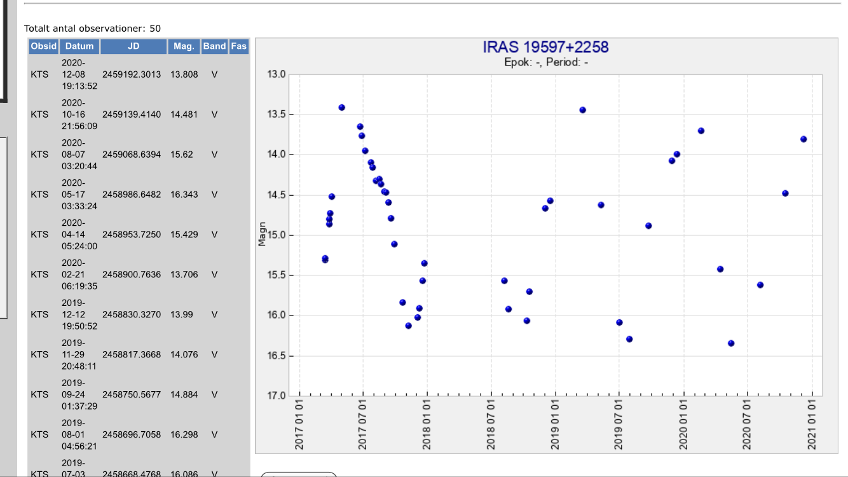Screen dimensions: 848x477
Task: Click the 13.7 magnitude point in early 2020
Action: [x=701, y=131]
